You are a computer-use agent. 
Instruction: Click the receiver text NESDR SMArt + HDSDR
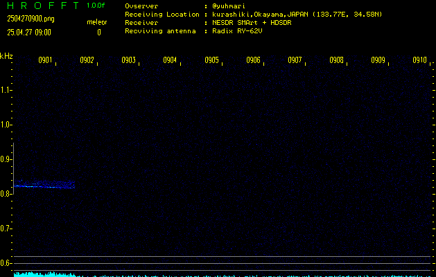pyautogui.click(x=252, y=23)
